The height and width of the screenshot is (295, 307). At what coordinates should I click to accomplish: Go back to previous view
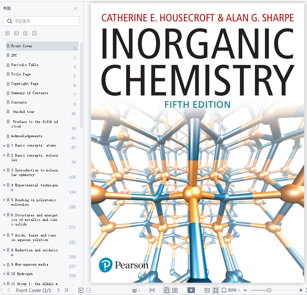click(81, 290)
